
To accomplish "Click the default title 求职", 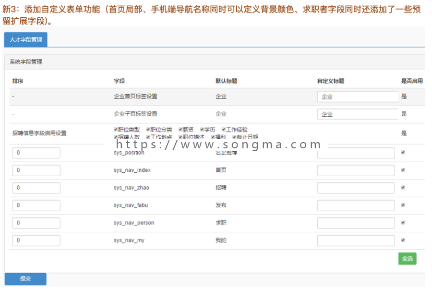I will 221,223.
